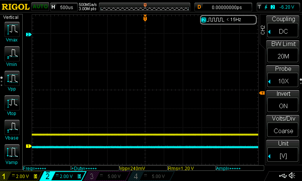The height and width of the screenshot is (181, 302).
Task: Click the Freq measurement readout
Action: pyautogui.click(x=47, y=168)
